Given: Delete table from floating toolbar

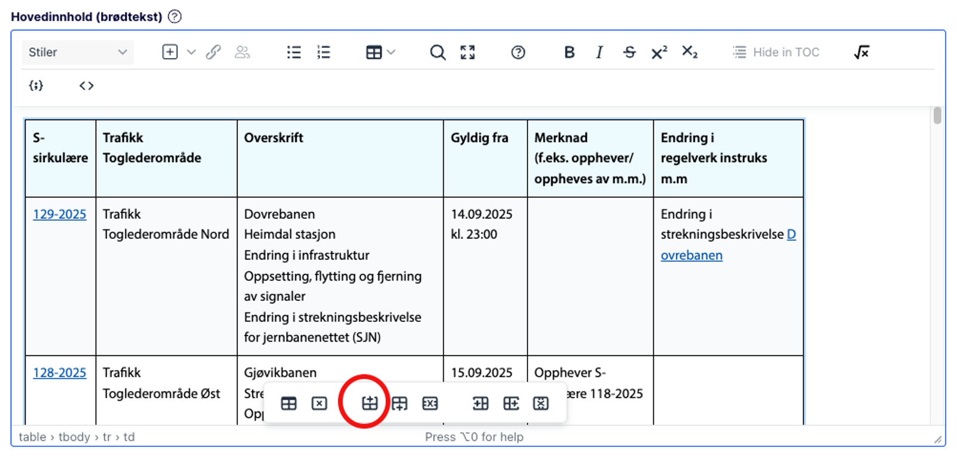Looking at the screenshot, I should tap(319, 403).
